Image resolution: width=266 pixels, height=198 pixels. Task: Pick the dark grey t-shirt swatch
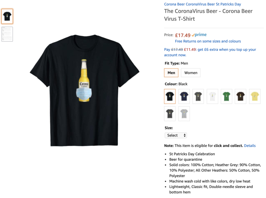[198, 96]
